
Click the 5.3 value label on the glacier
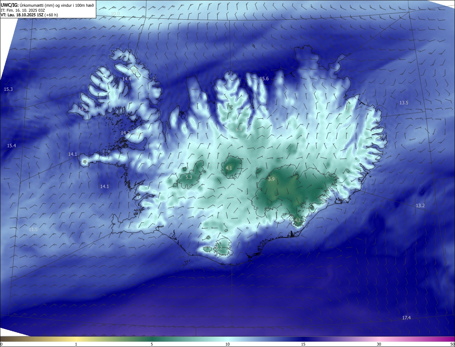tap(189, 177)
